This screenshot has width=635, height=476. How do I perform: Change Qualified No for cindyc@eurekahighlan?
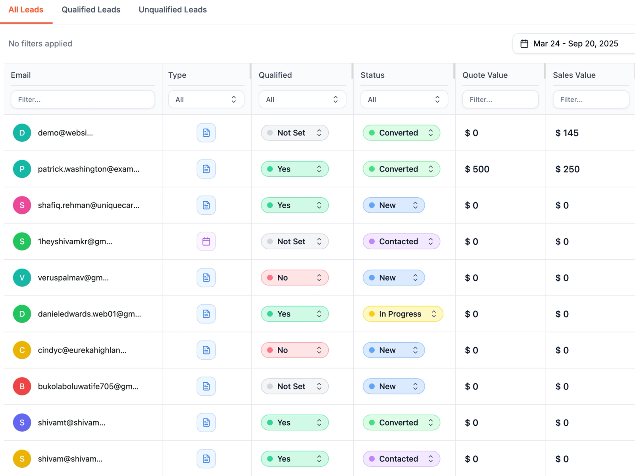tap(294, 350)
